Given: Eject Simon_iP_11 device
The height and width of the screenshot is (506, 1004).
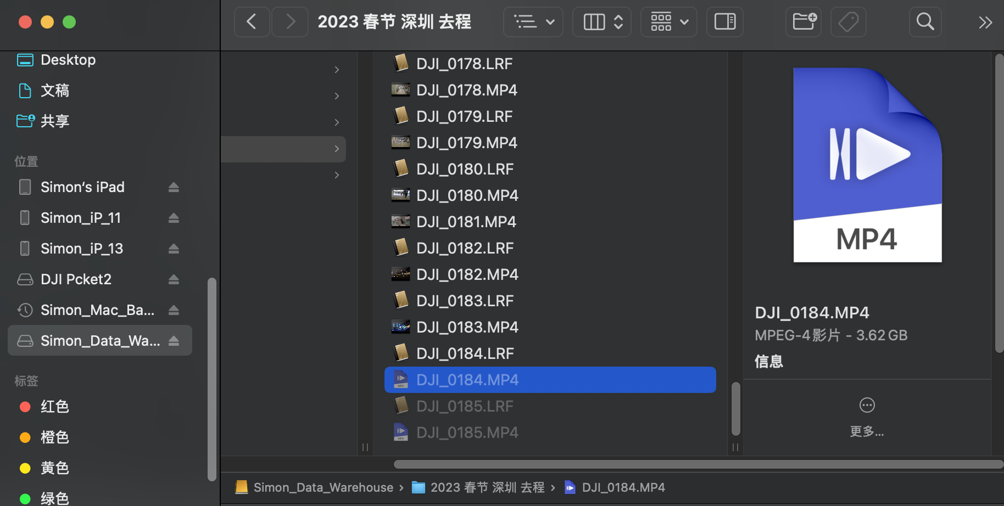Looking at the screenshot, I should [x=174, y=218].
